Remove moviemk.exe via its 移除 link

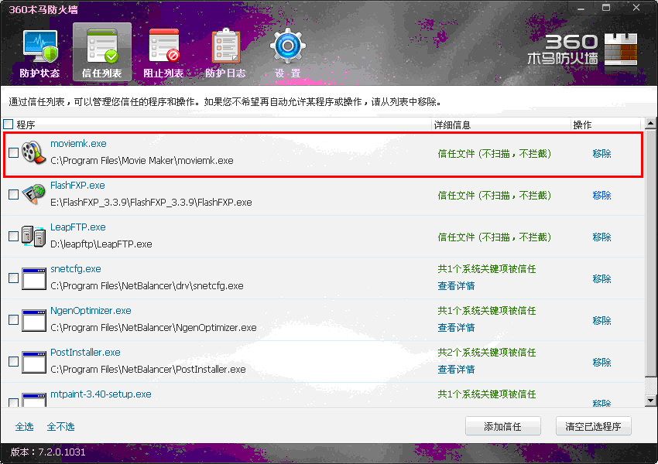(601, 153)
